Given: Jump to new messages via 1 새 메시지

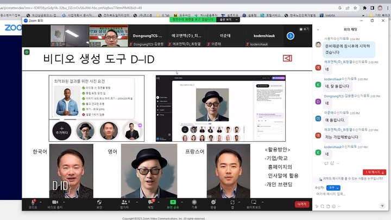Looking at the screenshot, I should pos(375,172).
